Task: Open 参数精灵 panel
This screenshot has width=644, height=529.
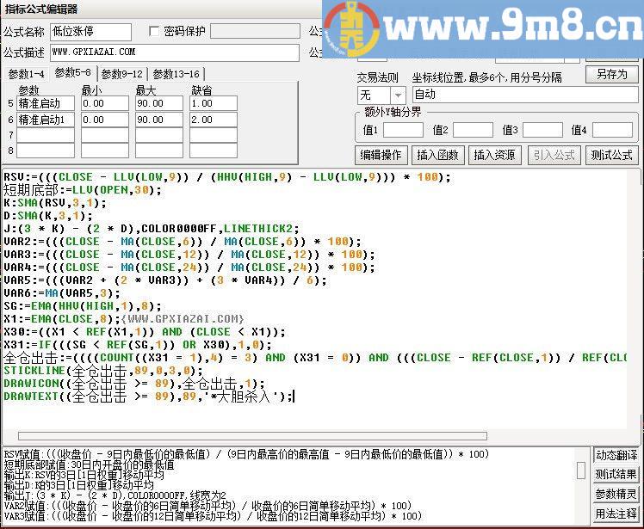Action: 616,494
